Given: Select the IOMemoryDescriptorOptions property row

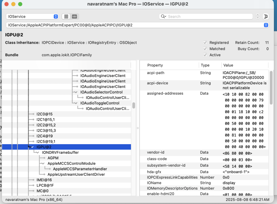Looking at the screenshot, I should [204, 188].
